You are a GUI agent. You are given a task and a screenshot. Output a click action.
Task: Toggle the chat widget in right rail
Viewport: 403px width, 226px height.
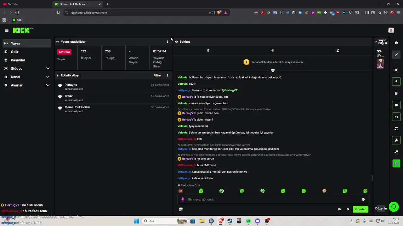pos(396,105)
